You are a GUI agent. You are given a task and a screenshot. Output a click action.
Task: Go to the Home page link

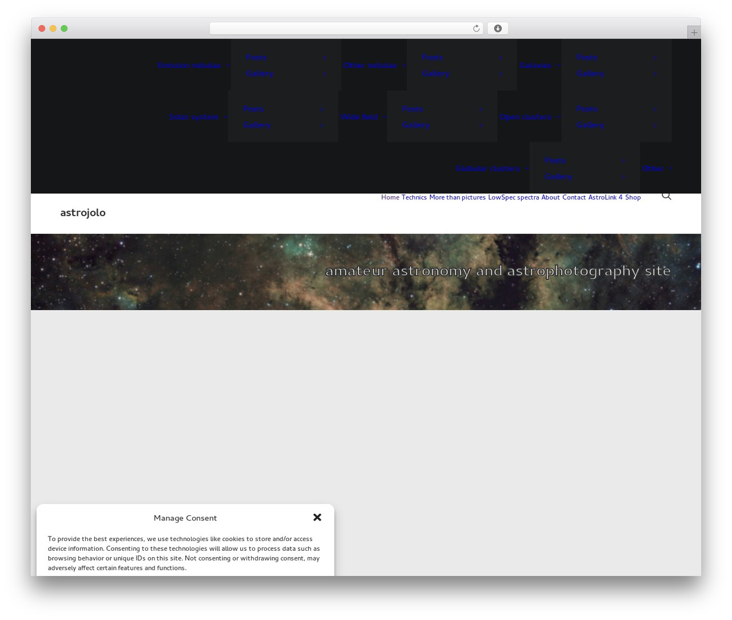[x=390, y=197]
